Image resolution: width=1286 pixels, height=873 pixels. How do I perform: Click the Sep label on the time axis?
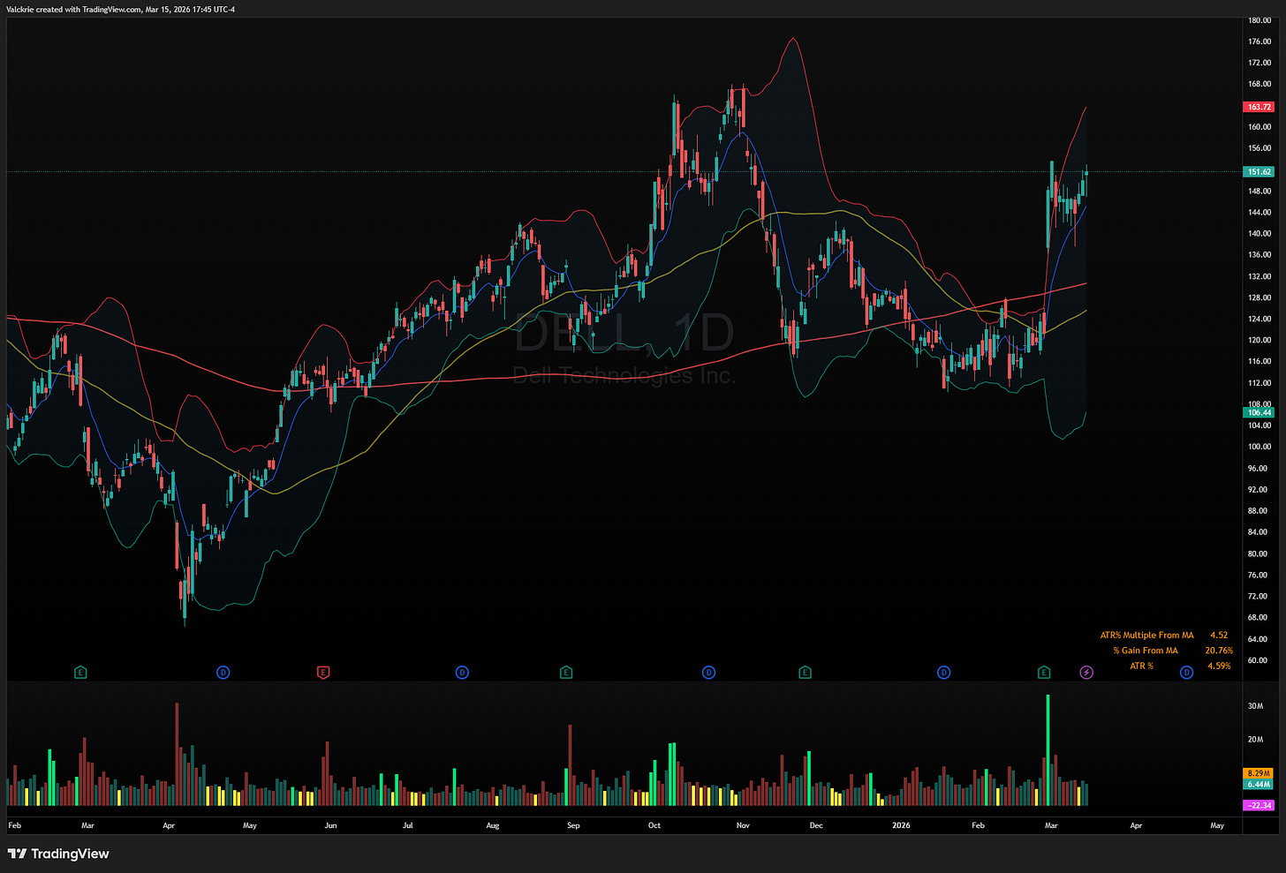573,826
